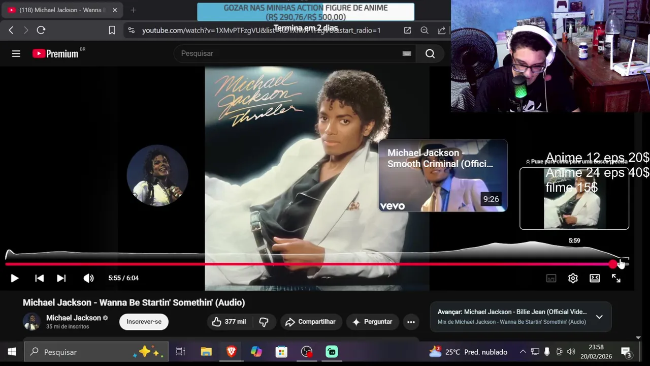This screenshot has width=650, height=366.
Task: Toggle subtitles/captions button
Action: point(551,278)
